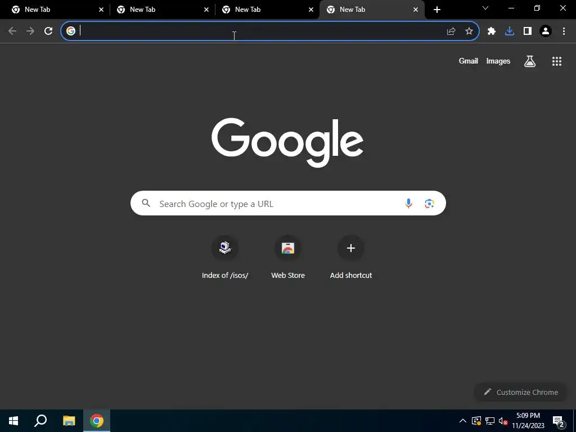Open a new tab with plus button
576x432 pixels.
tap(436, 10)
